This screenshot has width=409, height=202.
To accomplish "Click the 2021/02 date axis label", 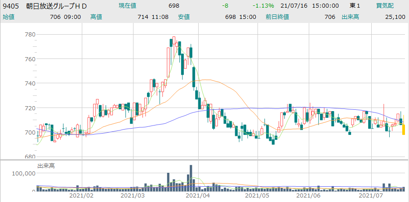I will point(81,196).
